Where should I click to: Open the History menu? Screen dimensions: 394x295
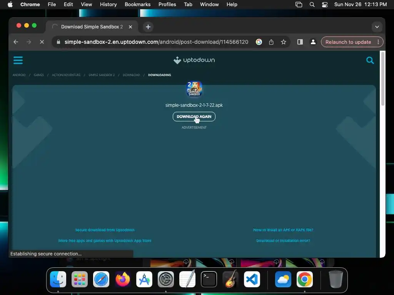[108, 5]
